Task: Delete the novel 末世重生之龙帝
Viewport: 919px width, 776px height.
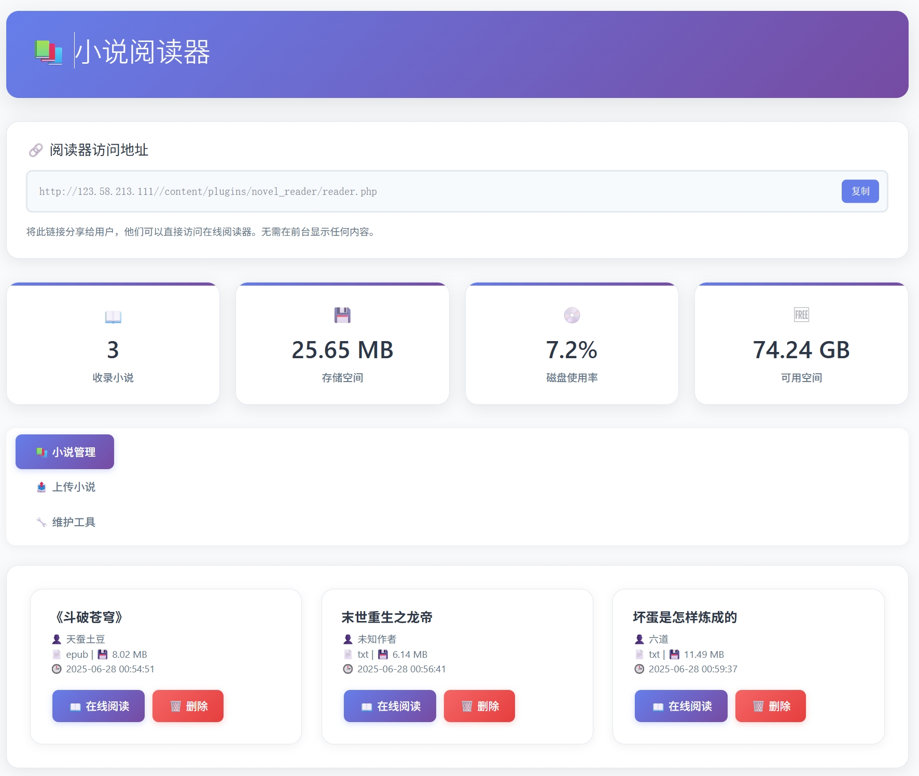Action: pyautogui.click(x=479, y=706)
